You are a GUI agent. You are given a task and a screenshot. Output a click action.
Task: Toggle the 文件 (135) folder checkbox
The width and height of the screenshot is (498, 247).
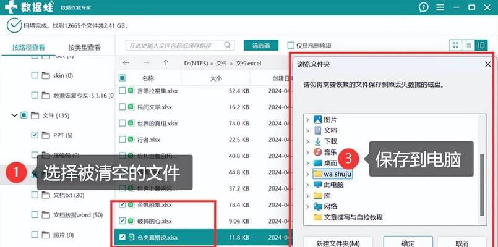24,115
